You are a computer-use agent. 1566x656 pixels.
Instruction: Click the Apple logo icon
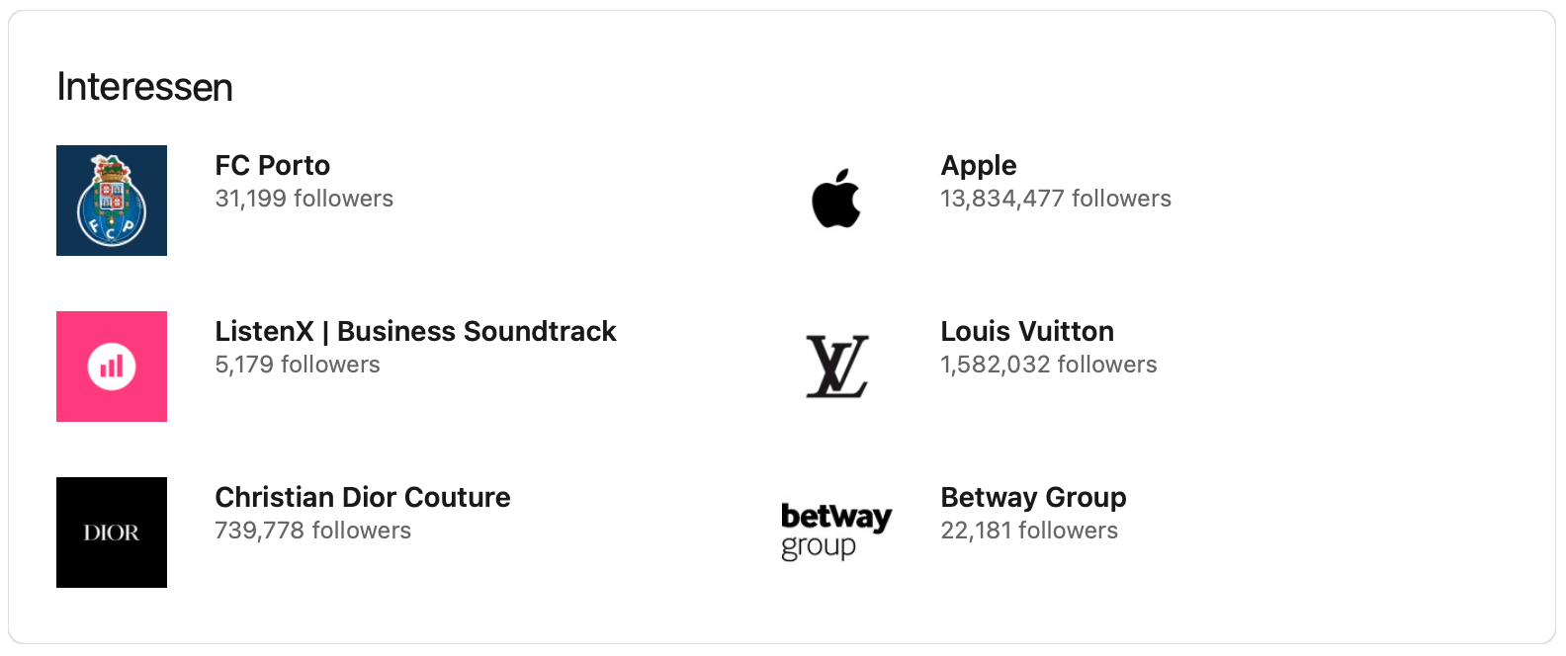pyautogui.click(x=836, y=200)
